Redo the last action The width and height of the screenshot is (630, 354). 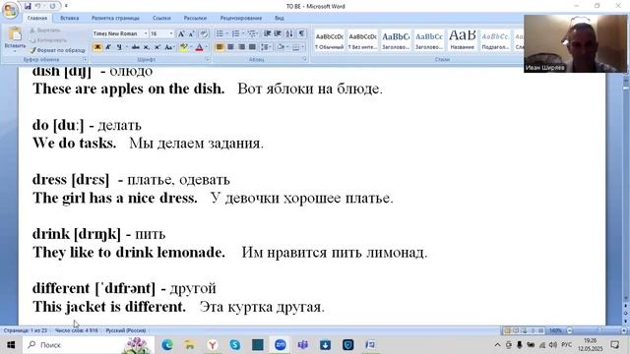click(52, 6)
